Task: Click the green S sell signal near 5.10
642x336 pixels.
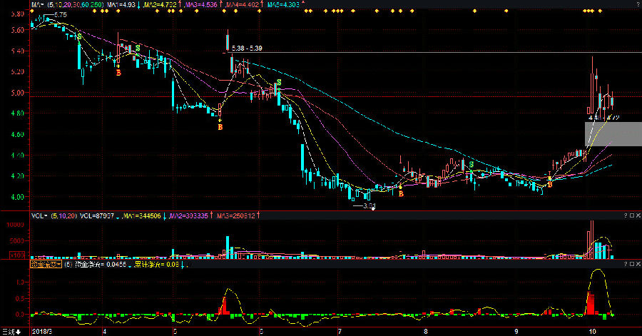Action: [x=279, y=83]
